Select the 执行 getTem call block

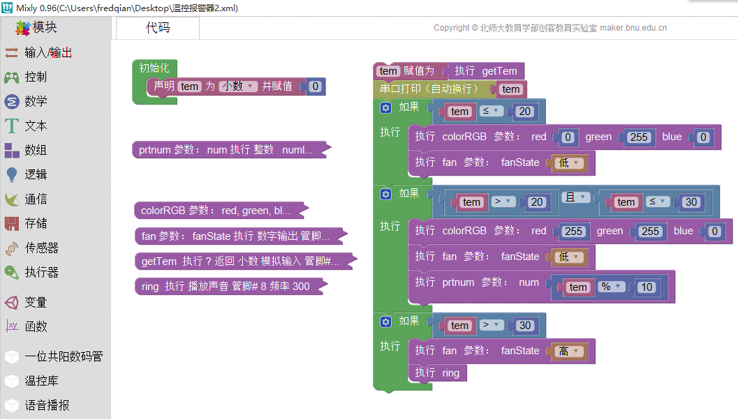point(486,71)
